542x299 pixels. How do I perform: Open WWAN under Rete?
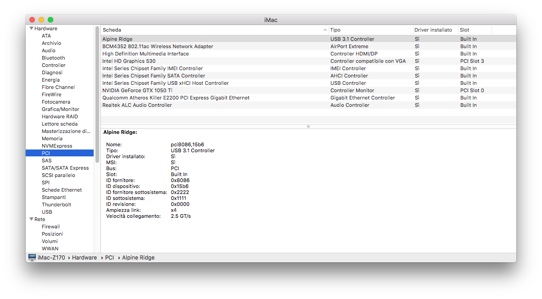[x=50, y=249]
